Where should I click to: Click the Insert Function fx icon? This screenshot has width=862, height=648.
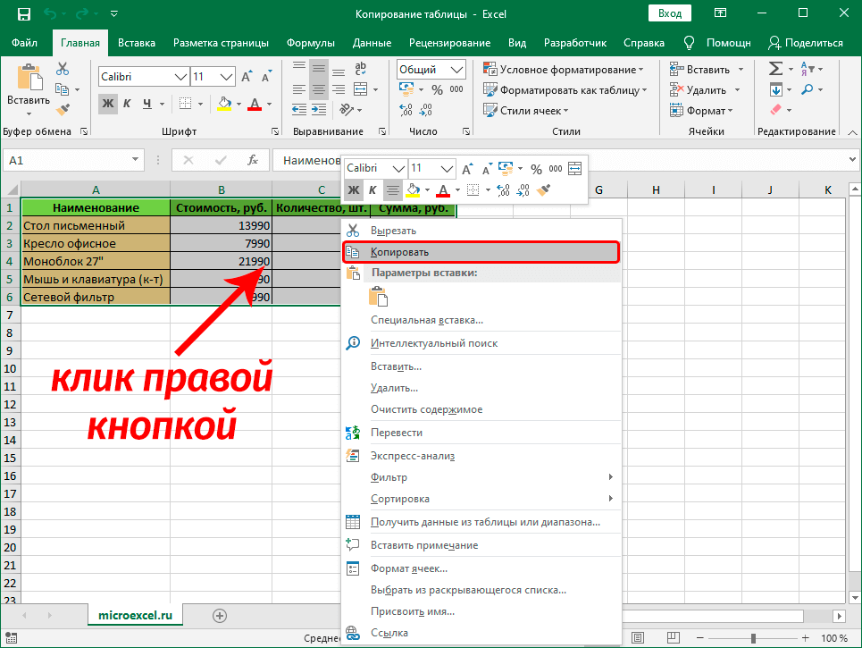click(253, 160)
